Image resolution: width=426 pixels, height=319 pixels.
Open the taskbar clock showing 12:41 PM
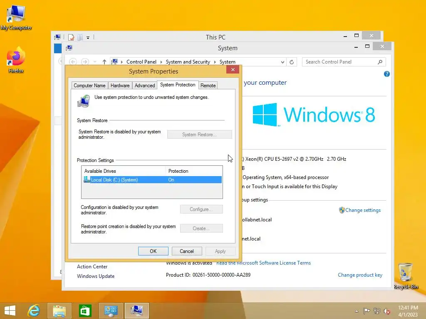[408, 311]
